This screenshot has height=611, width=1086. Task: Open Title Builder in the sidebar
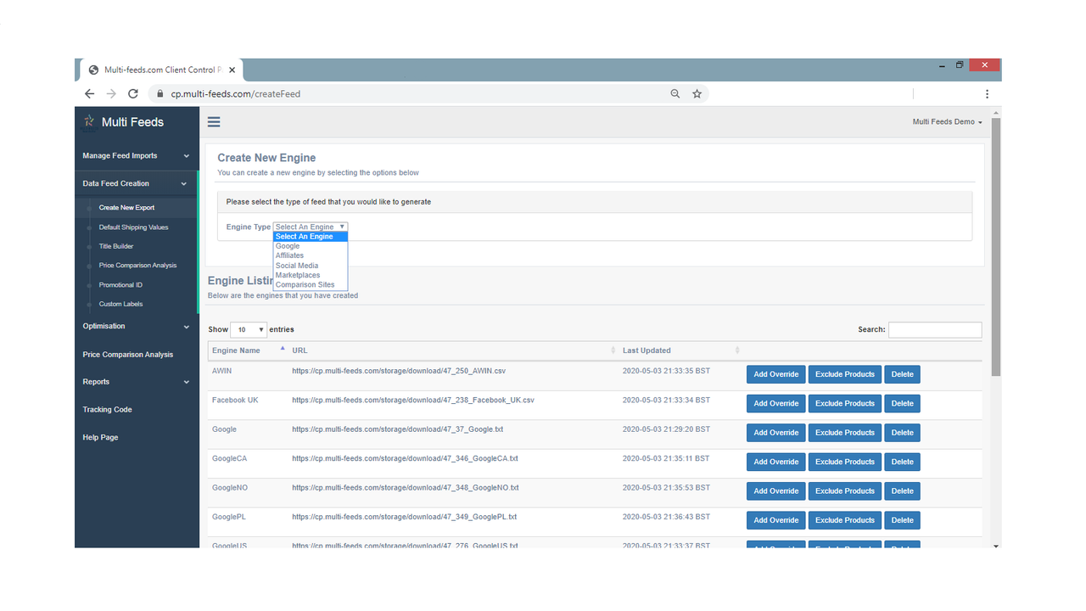coord(117,245)
